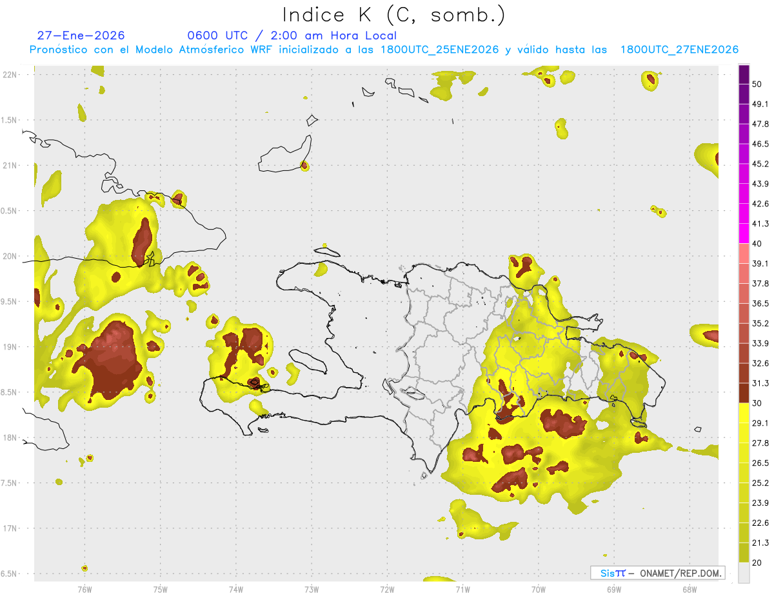Viewport: 774px width, 598px height.
Task: Select the colorbar value "27.8"
Action: coord(760,443)
